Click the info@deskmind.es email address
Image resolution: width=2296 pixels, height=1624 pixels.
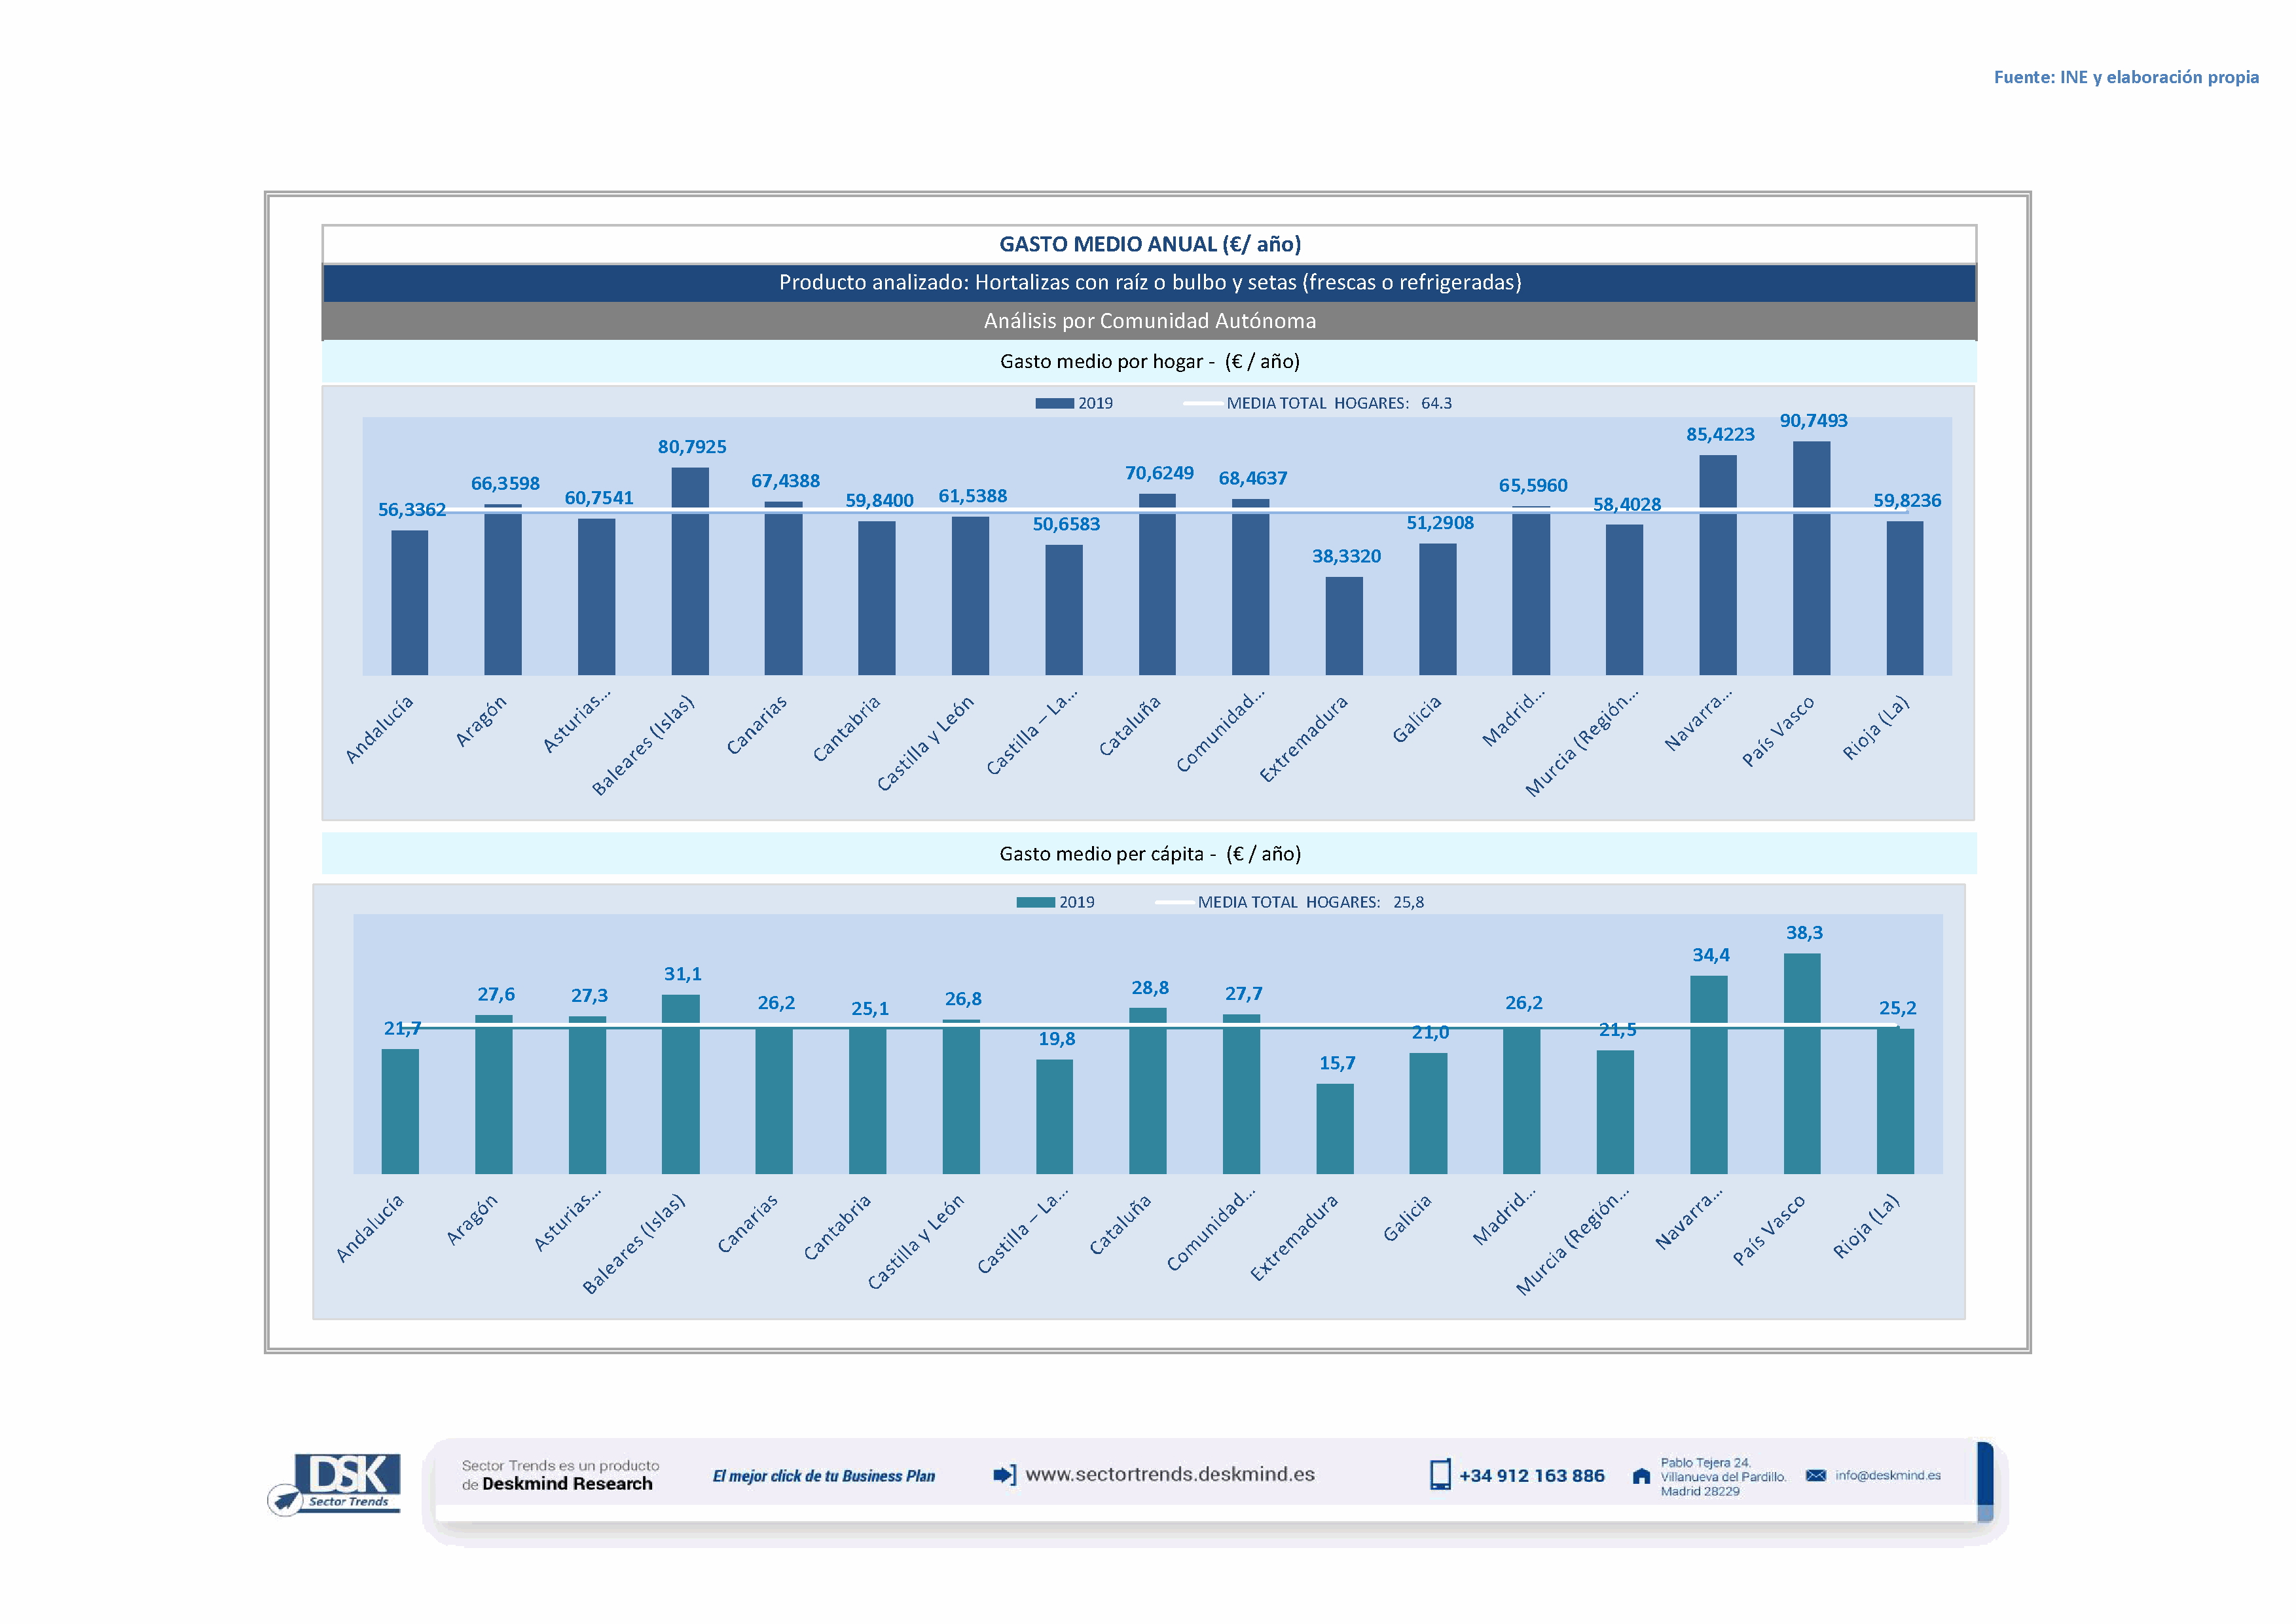1888,1476
